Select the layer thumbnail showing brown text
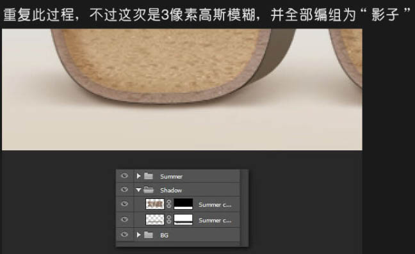Image resolution: width=415 pixels, height=254 pixels. (x=155, y=204)
